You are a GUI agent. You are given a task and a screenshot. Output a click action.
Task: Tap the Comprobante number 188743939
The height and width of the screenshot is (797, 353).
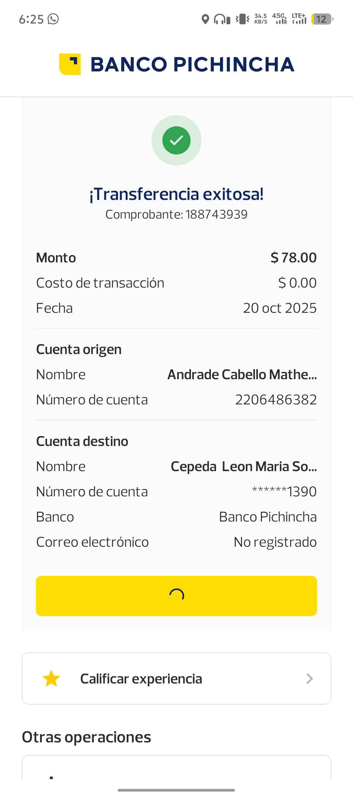pyautogui.click(x=216, y=215)
